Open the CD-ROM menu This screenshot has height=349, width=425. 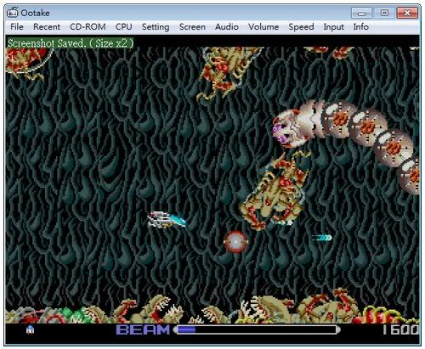(x=88, y=27)
